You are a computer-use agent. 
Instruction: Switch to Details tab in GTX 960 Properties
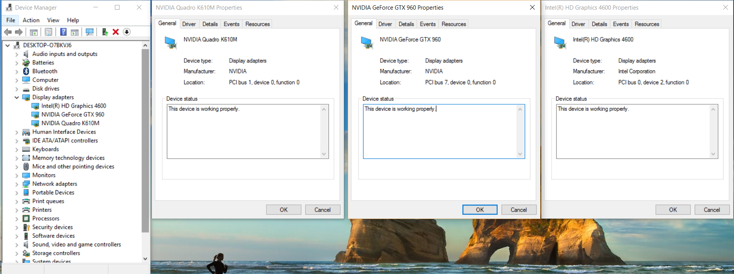pyautogui.click(x=406, y=24)
